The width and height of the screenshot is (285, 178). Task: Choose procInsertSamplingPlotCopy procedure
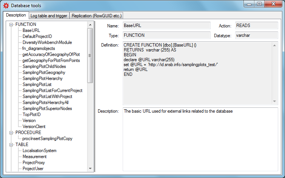click(47, 139)
